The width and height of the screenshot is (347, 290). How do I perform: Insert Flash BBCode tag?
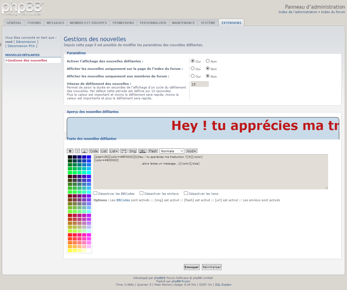(153, 151)
